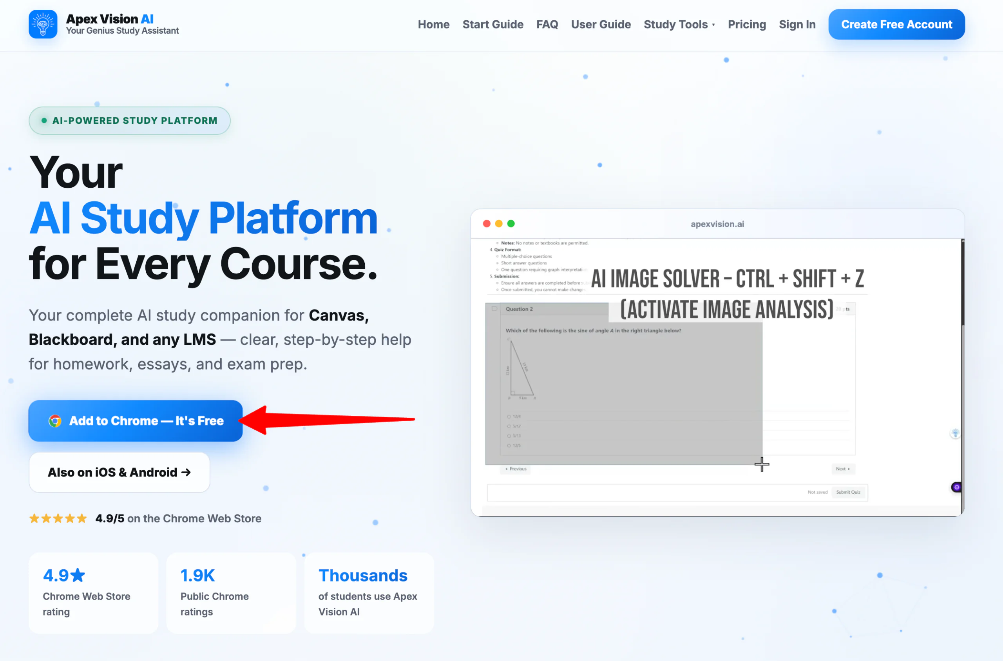The height and width of the screenshot is (661, 1003).
Task: Toggle the Question 2 flag checkbox
Action: (x=494, y=309)
